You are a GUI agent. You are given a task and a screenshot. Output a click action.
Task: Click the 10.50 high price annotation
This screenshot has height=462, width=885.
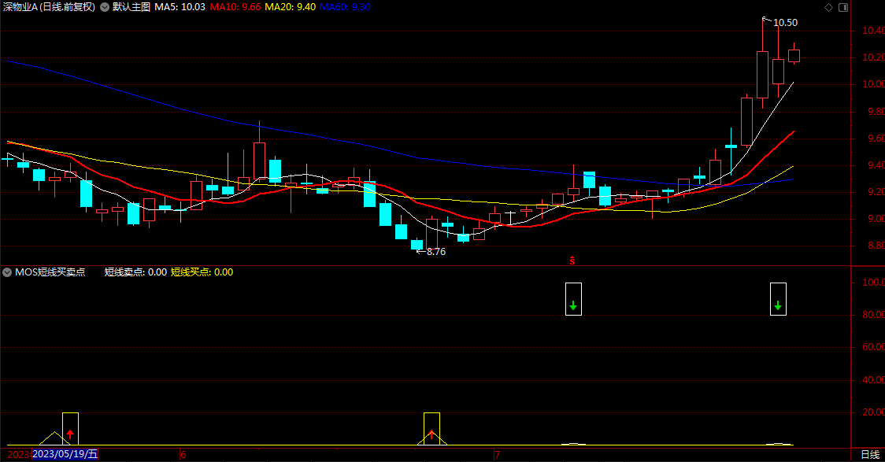tap(785, 23)
